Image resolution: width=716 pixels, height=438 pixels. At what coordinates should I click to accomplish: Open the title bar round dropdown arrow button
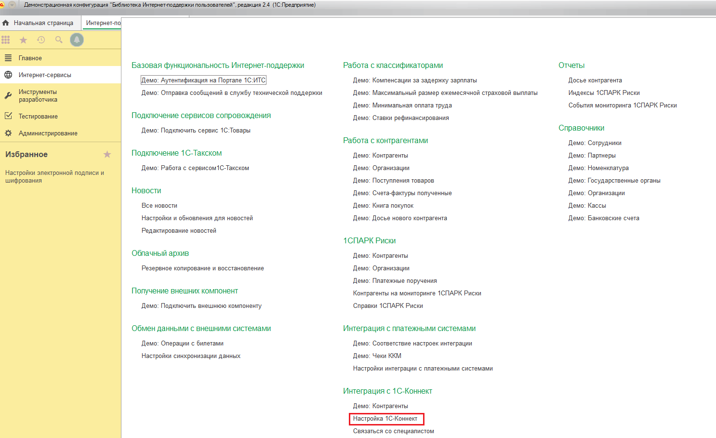click(x=12, y=5)
